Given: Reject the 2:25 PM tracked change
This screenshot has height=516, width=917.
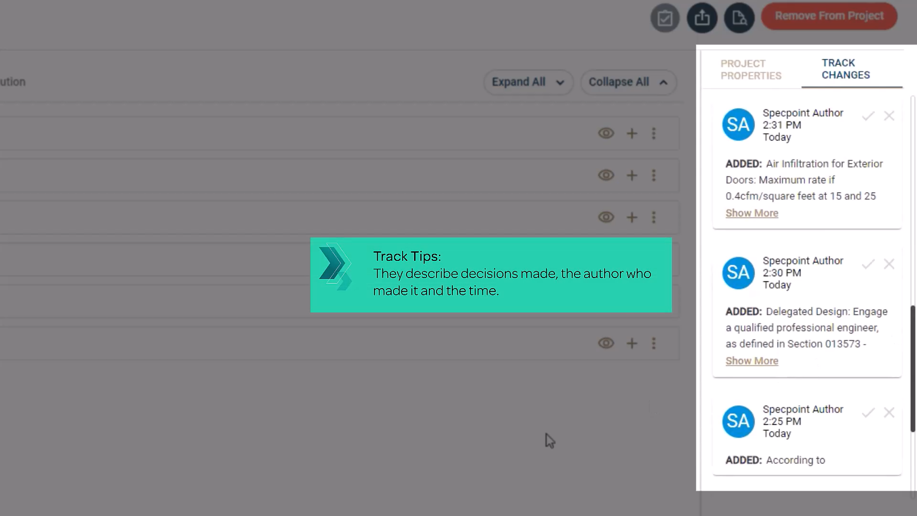Looking at the screenshot, I should pyautogui.click(x=889, y=413).
